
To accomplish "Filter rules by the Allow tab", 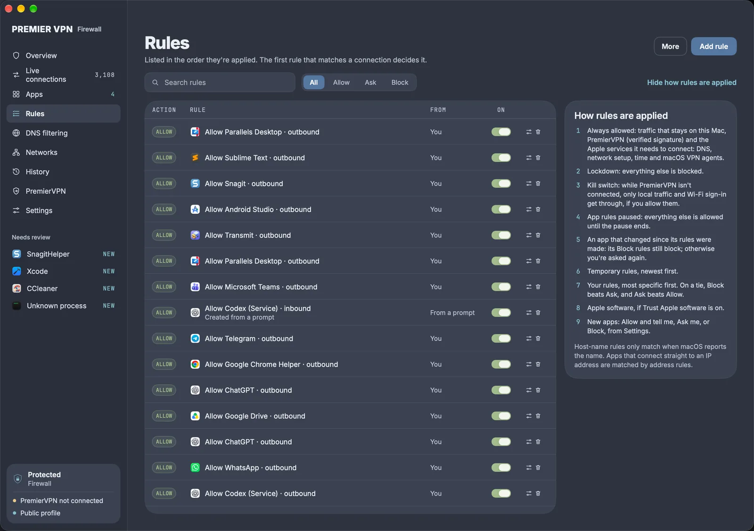I will click(x=341, y=83).
